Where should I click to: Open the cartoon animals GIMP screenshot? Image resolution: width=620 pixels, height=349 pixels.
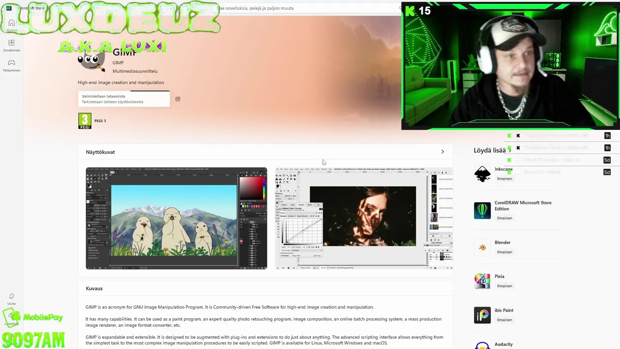[176, 219]
